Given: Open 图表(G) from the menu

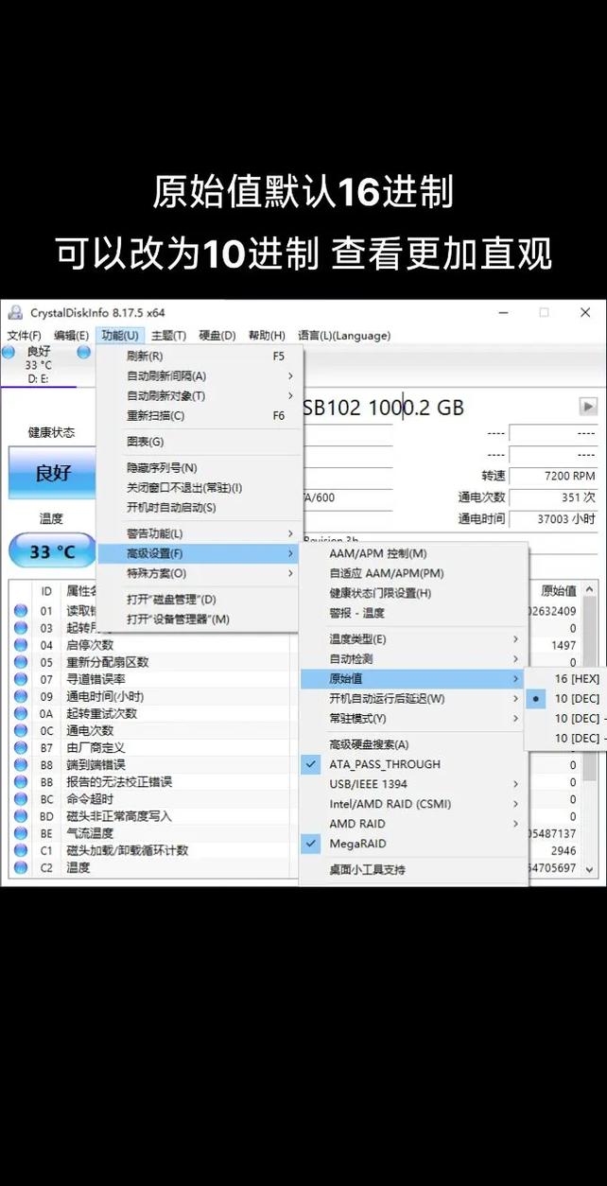Looking at the screenshot, I should 199,442.
